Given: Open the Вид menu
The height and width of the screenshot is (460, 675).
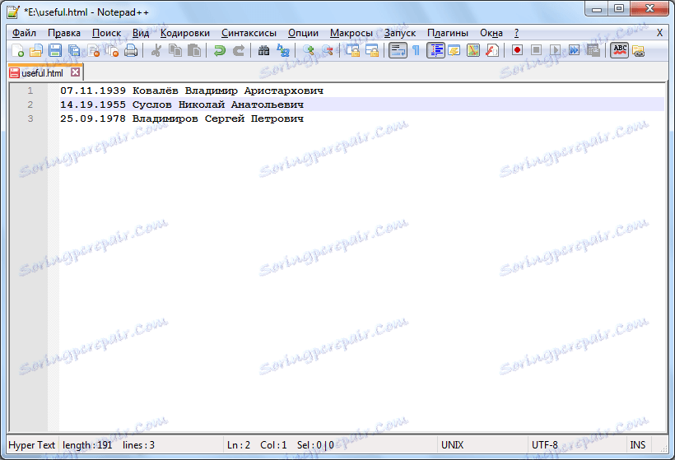Looking at the screenshot, I should 140,33.
